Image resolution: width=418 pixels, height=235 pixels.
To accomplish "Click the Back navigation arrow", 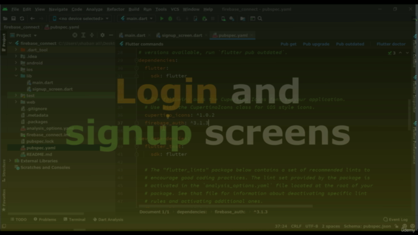I will point(33,18).
